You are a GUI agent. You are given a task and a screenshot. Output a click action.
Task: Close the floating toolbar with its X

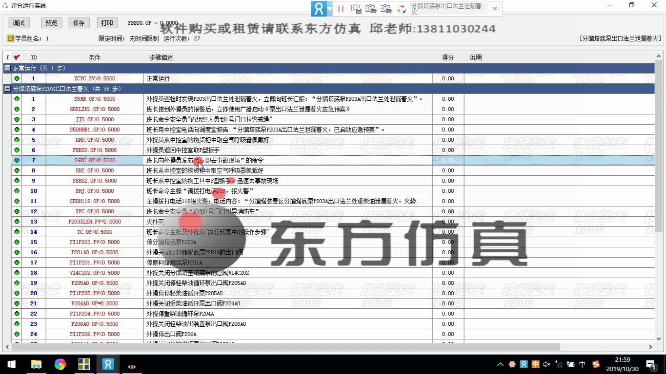tap(495, 9)
